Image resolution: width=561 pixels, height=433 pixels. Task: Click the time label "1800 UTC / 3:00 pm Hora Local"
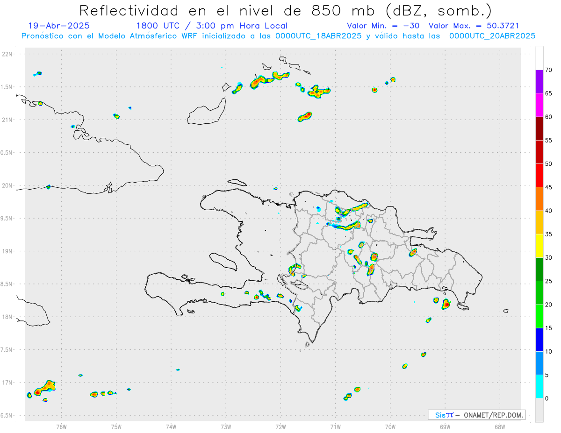pos(212,26)
